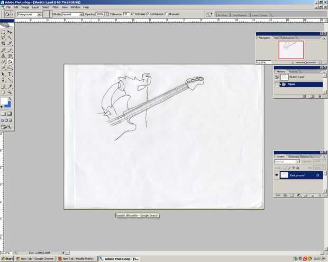The image size is (328, 262).
Task: Jump to ImageReady button in toolbox
Action: [x=6, y=127]
